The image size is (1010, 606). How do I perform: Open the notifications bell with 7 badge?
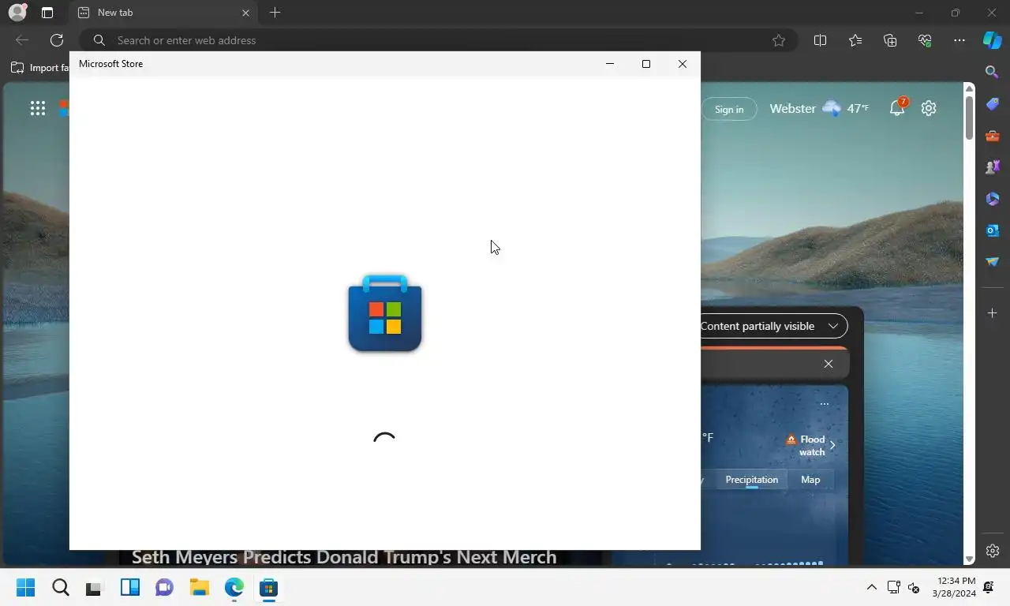(897, 108)
